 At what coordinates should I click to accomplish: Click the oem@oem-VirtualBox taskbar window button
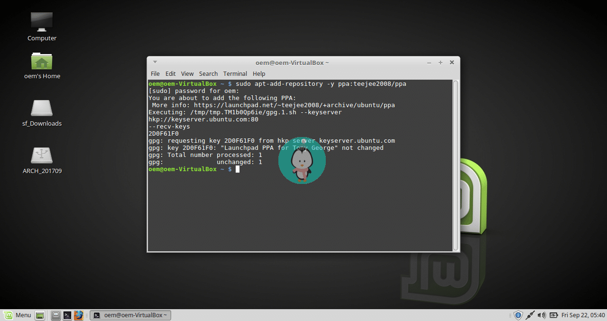[130, 315]
